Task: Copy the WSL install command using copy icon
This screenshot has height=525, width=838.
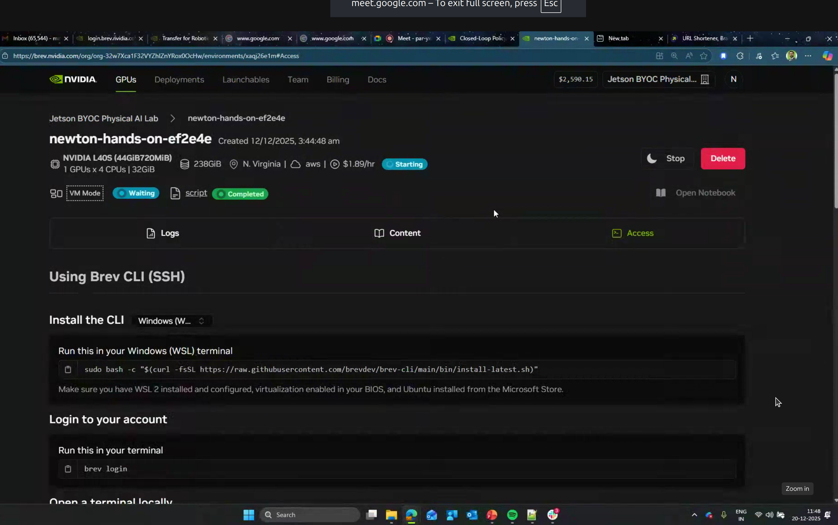Action: pyautogui.click(x=68, y=369)
